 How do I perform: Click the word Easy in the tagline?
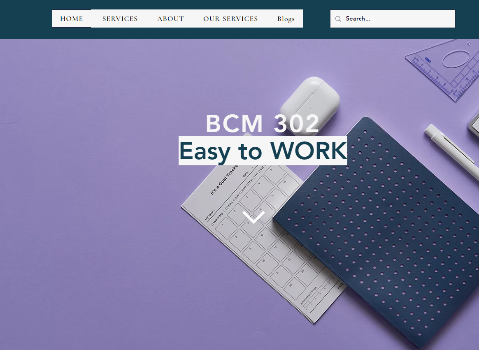[x=205, y=151]
